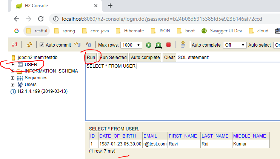The width and height of the screenshot is (280, 159).
Task: Open the Auto complete Off dropdown
Action: coord(235,45)
